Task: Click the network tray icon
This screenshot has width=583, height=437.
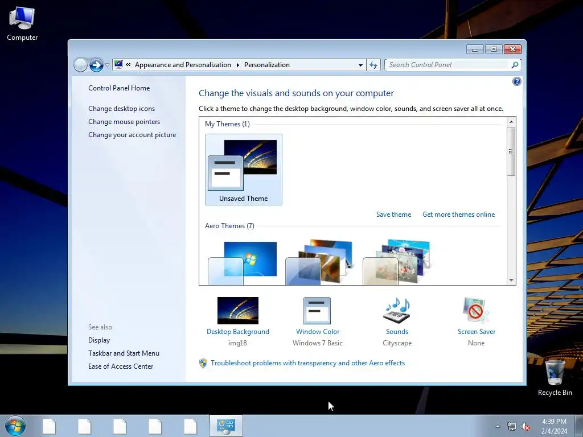Action: (x=512, y=427)
